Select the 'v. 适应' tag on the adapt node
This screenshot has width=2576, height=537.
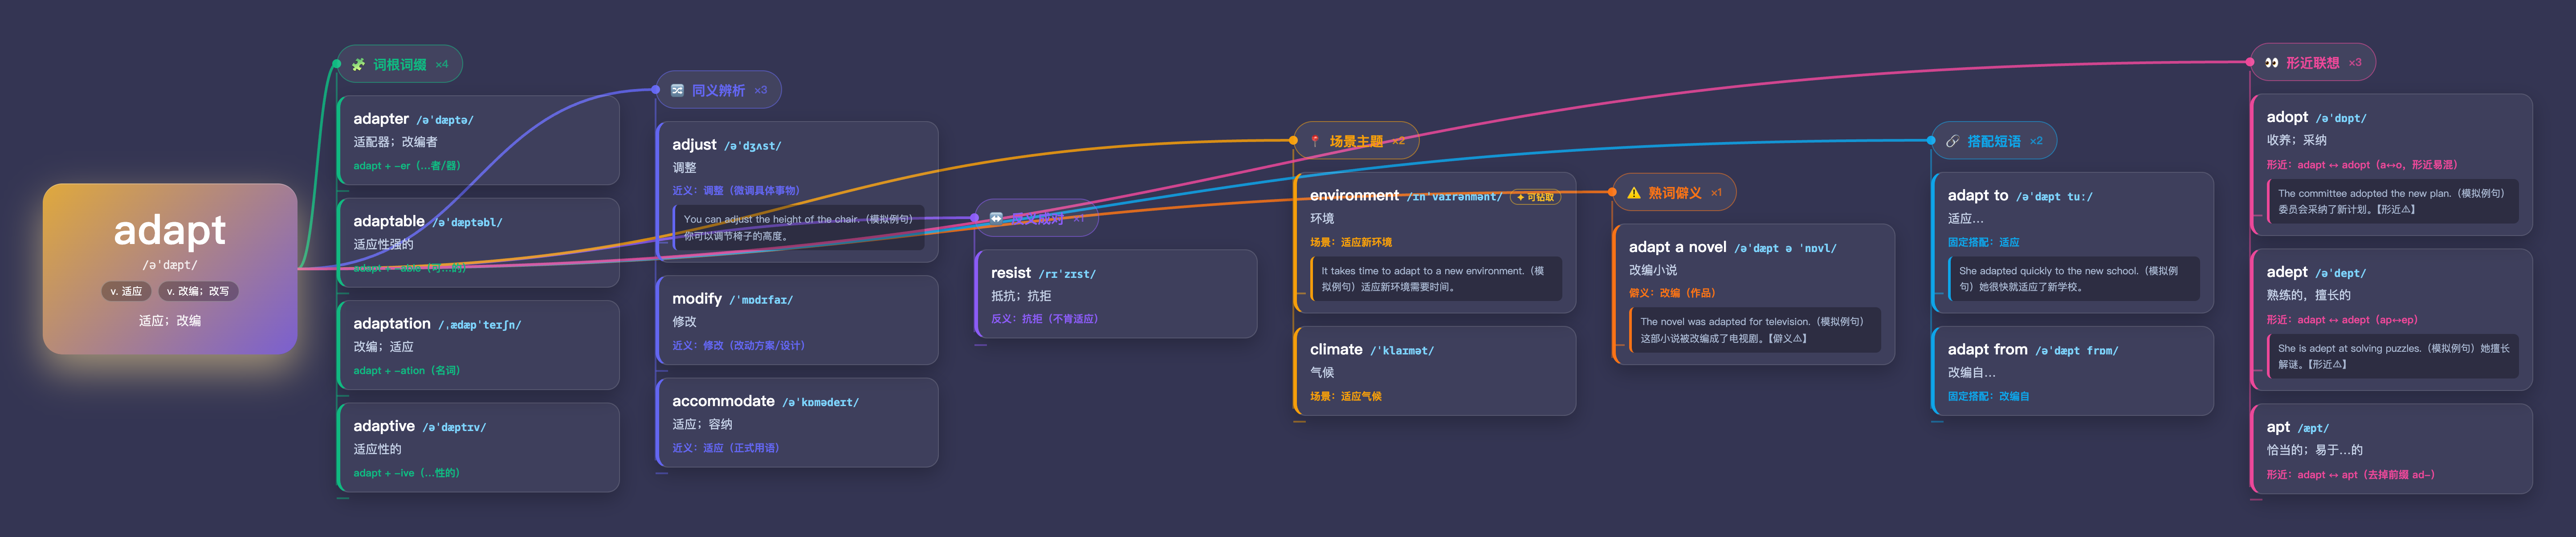tap(126, 291)
